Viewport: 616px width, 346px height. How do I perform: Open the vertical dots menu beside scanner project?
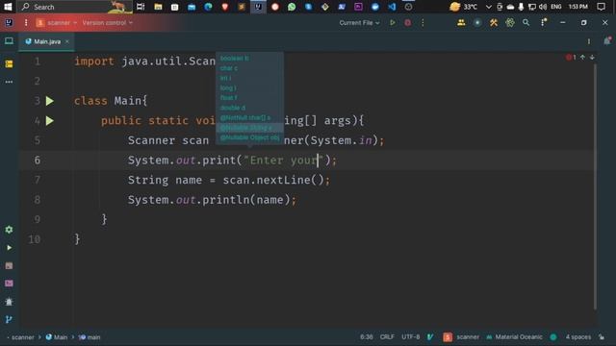26,23
